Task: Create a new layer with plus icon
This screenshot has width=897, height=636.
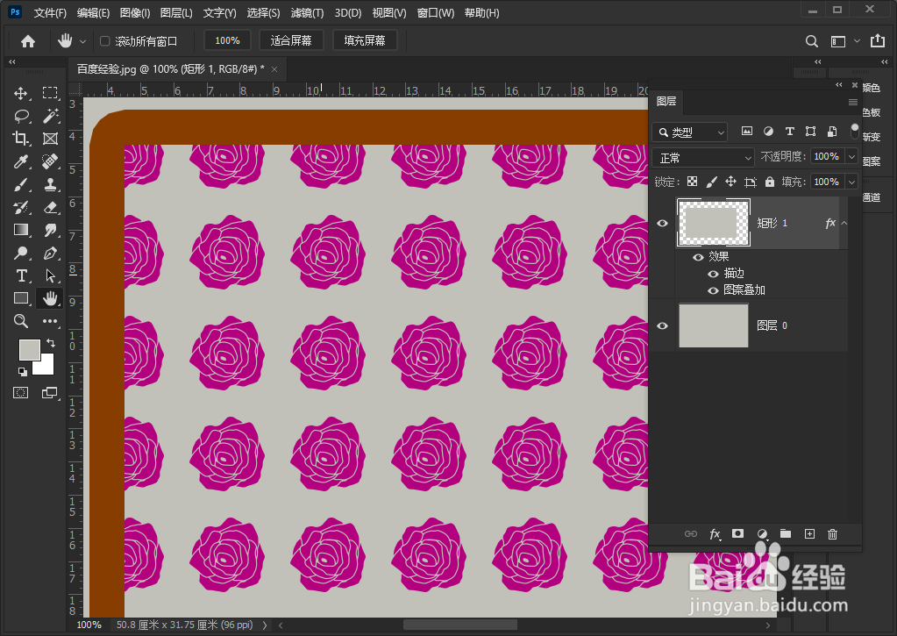Action: [x=809, y=534]
